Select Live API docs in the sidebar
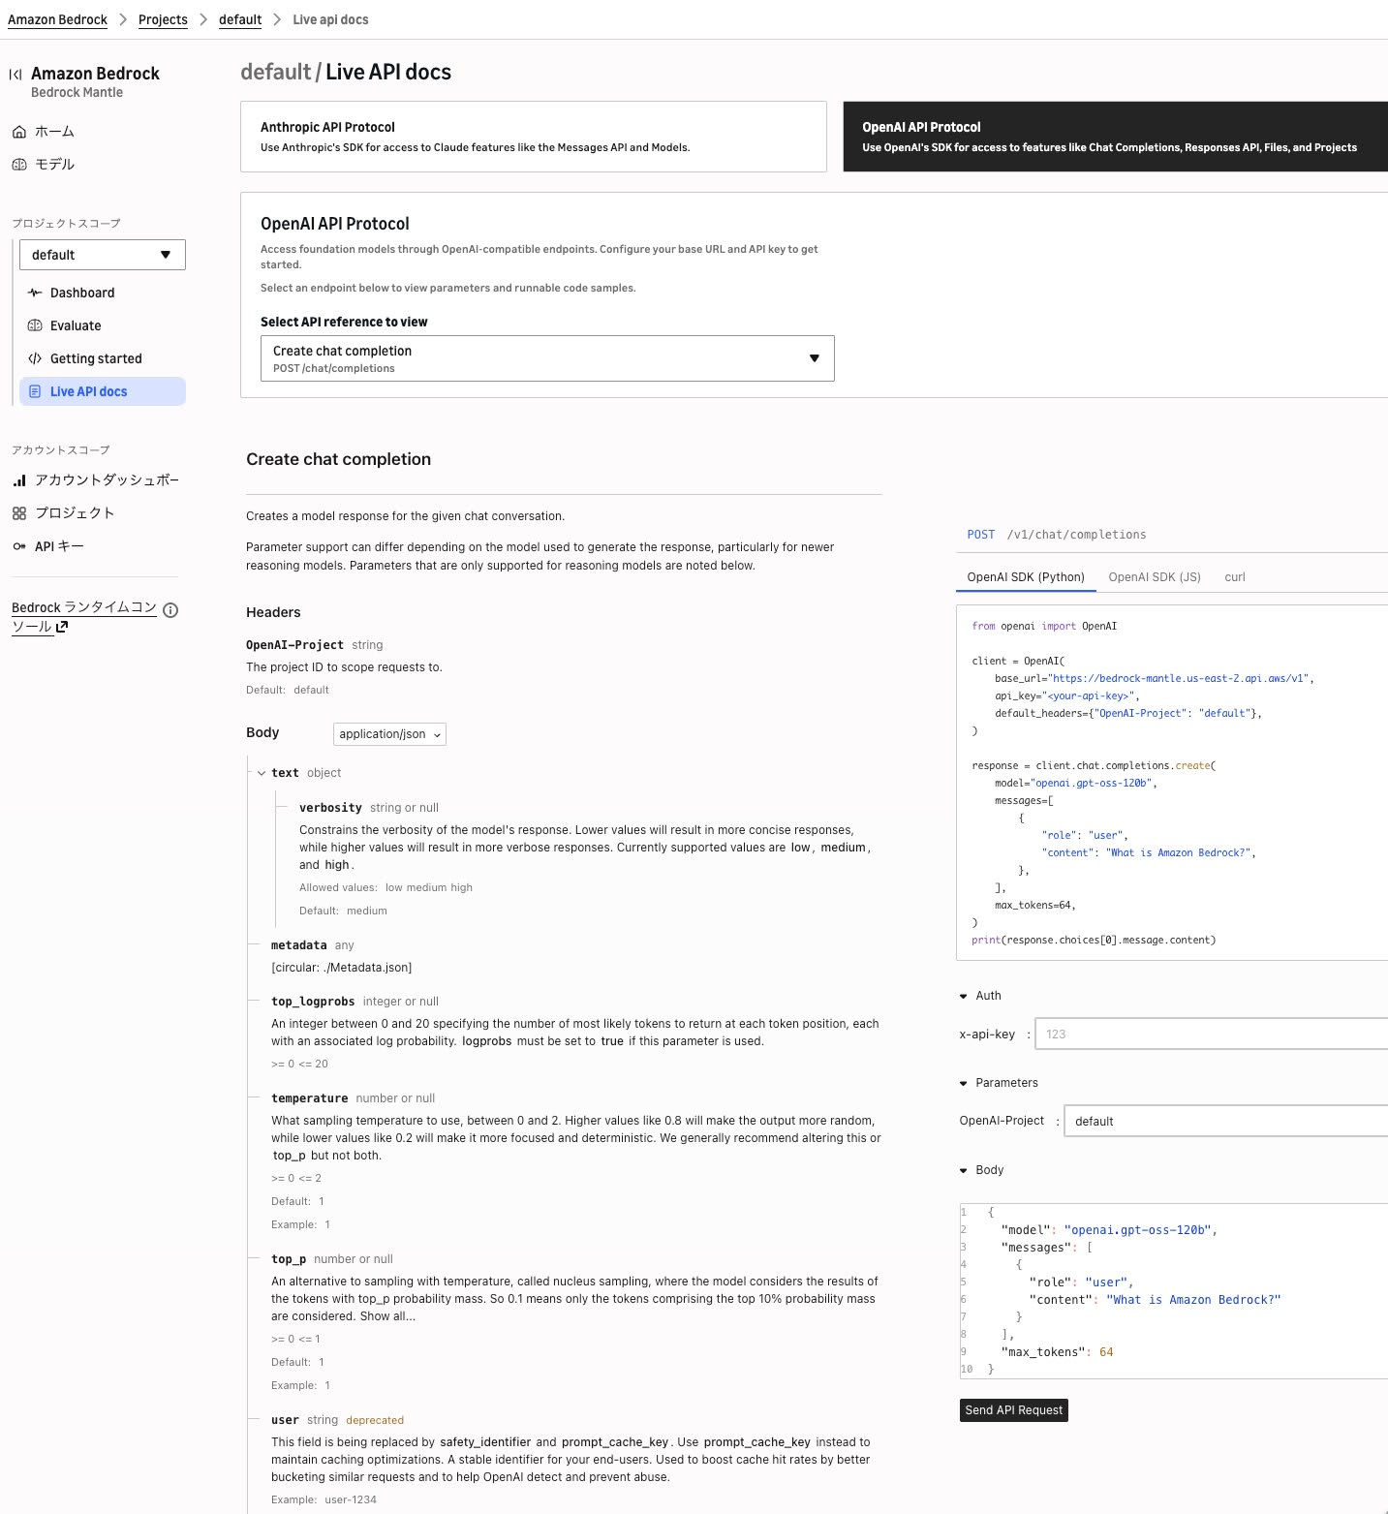This screenshot has height=1514, width=1388. tap(103, 391)
